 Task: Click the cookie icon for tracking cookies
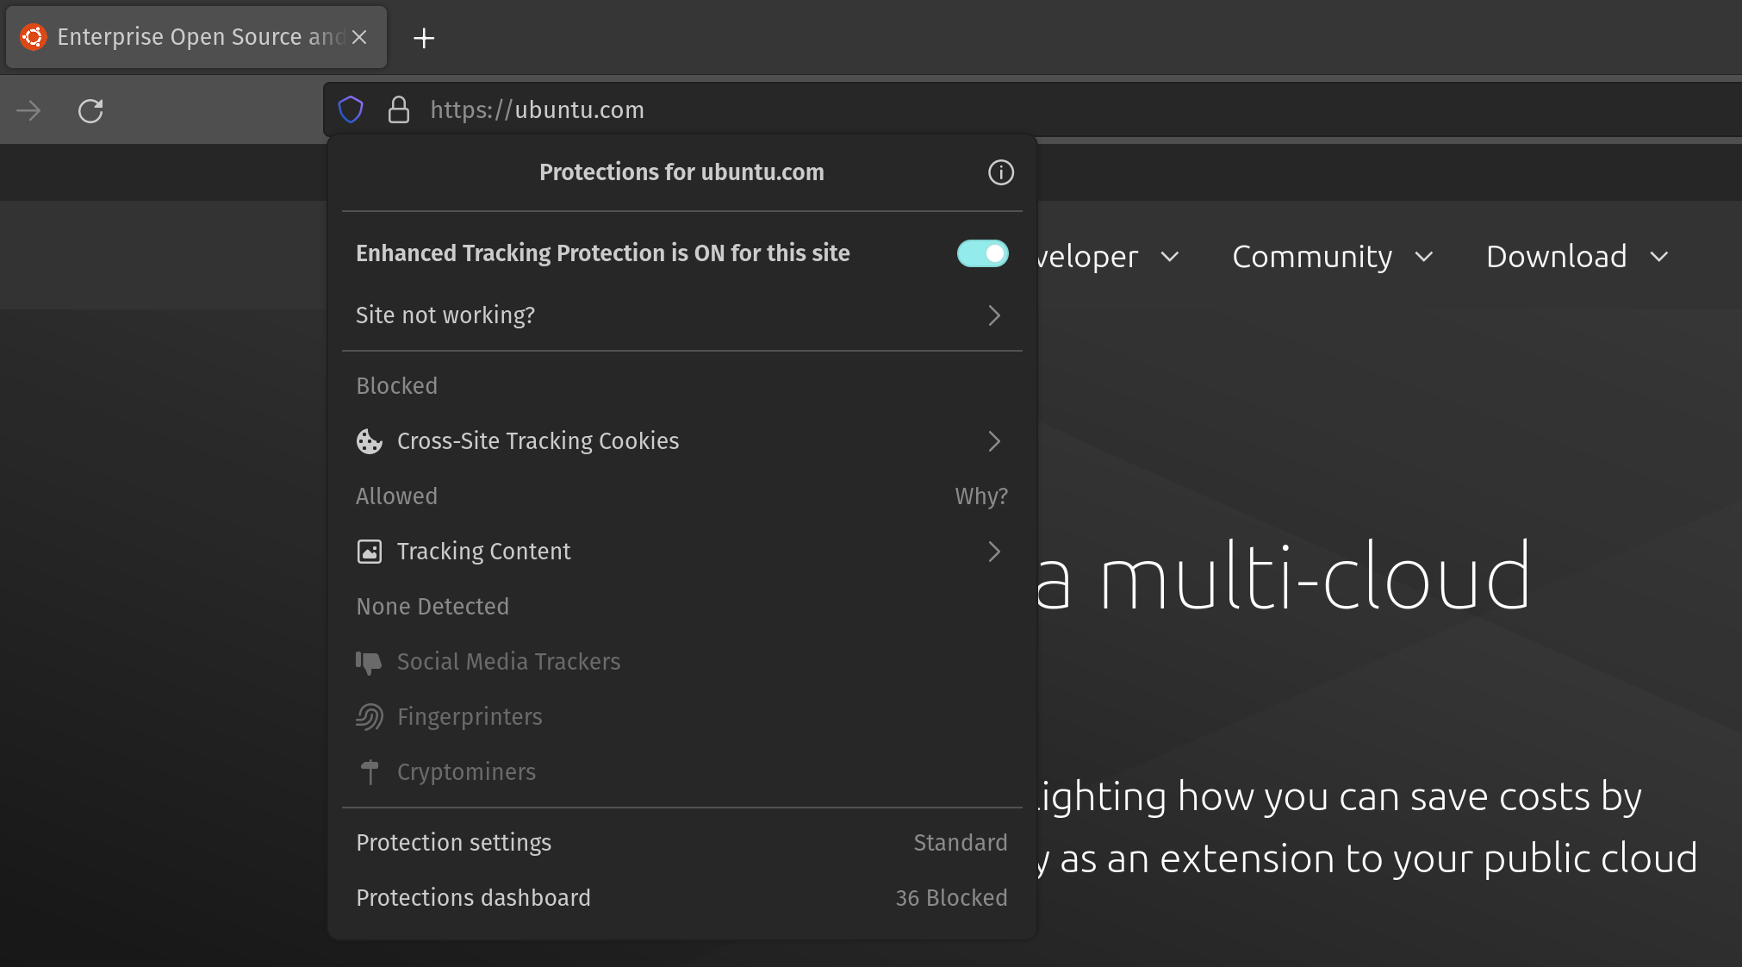pyautogui.click(x=369, y=441)
